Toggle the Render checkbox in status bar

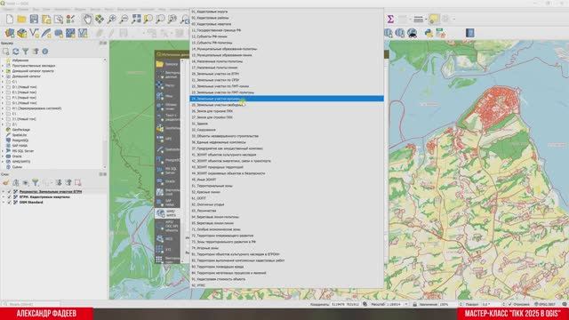pos(510,304)
